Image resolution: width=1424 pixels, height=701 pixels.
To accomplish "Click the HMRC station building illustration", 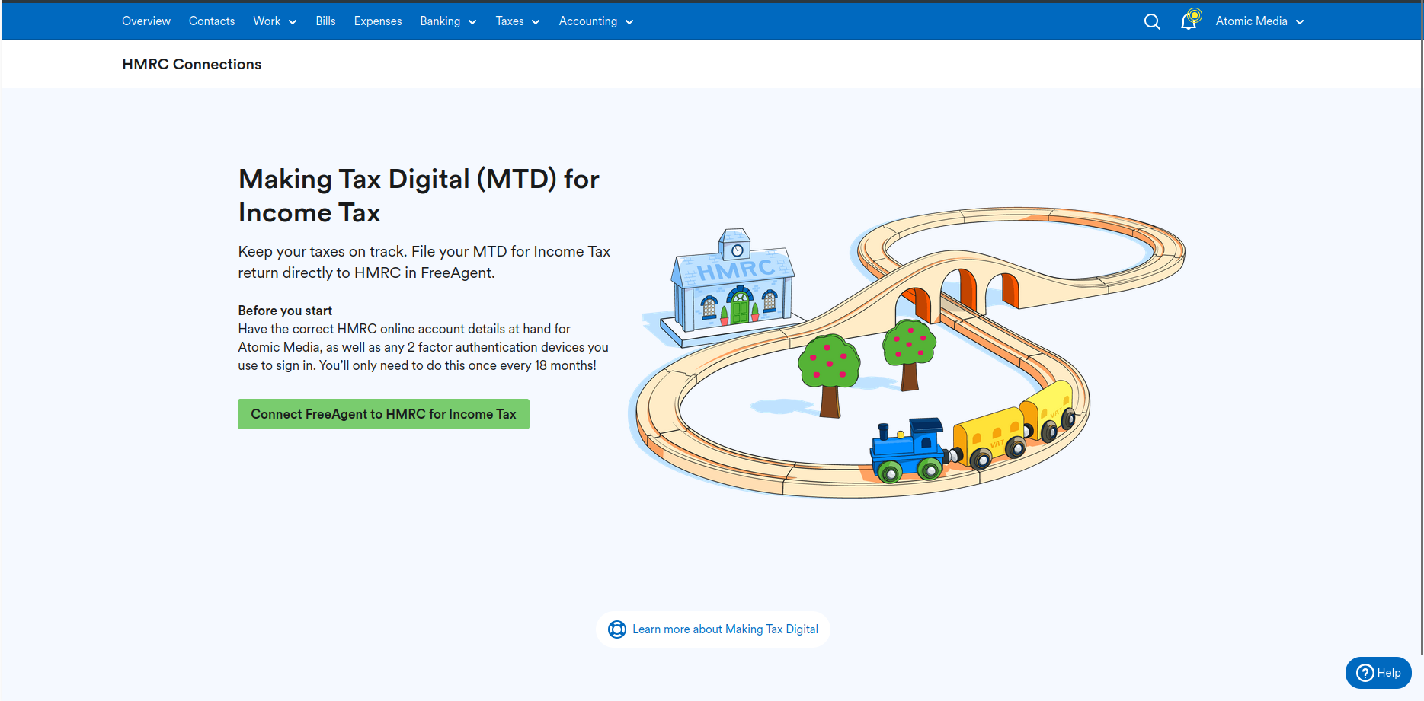I will (730, 288).
